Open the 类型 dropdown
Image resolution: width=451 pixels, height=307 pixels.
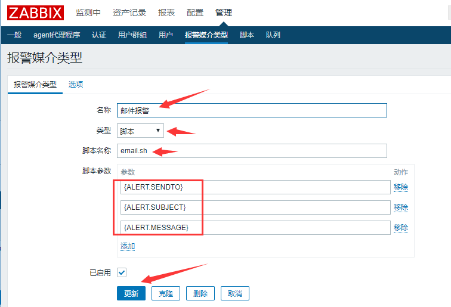click(x=140, y=131)
